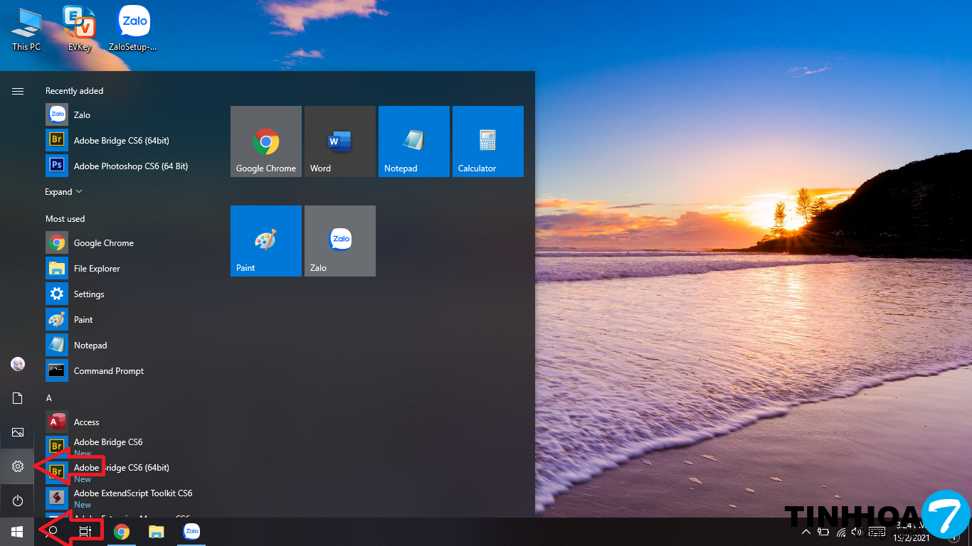
Task: Click the Windows Start button
Action: point(17,531)
